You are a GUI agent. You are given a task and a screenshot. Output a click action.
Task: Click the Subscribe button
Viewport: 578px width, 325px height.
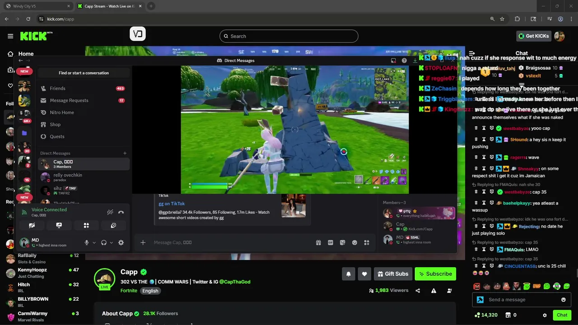435,274
